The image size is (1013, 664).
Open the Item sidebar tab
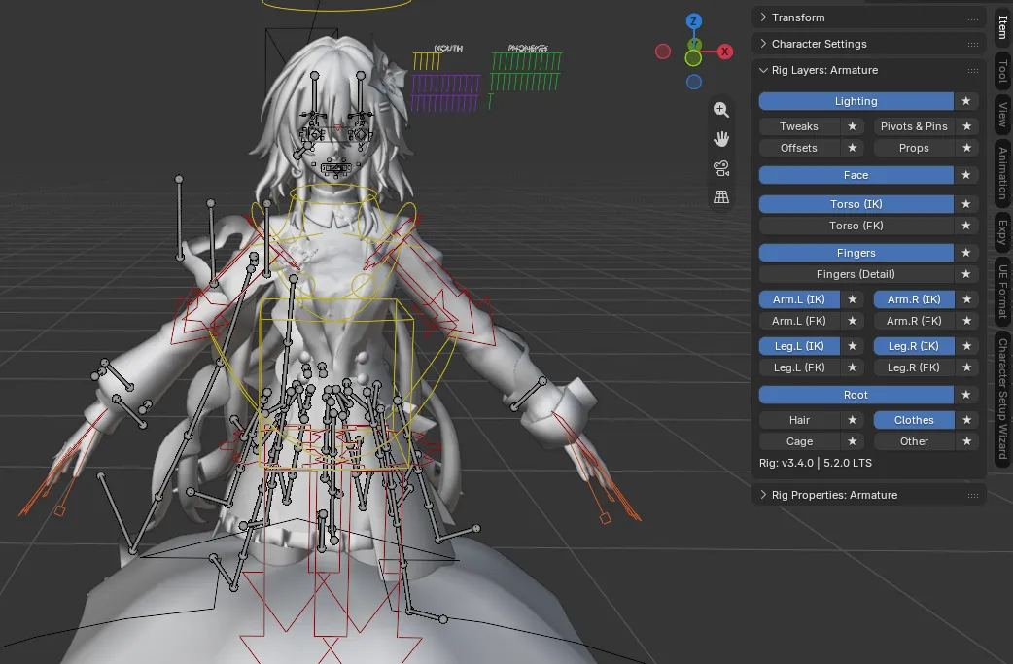click(1002, 26)
